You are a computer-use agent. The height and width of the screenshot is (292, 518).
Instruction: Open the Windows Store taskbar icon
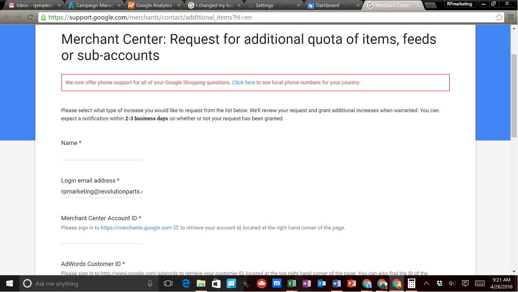[x=216, y=283]
